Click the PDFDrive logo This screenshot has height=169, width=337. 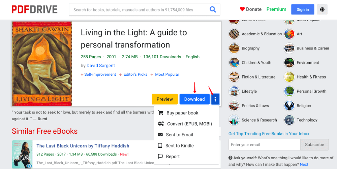[34, 9]
